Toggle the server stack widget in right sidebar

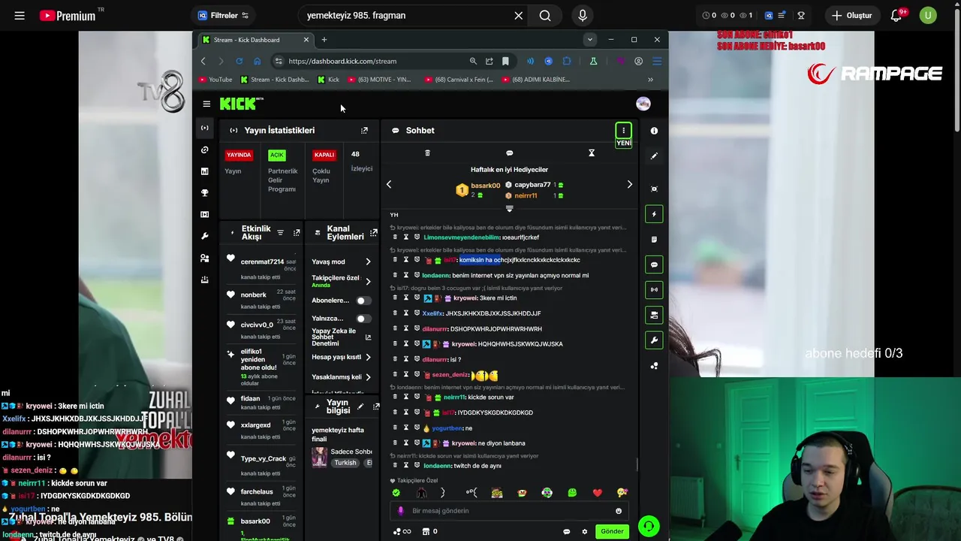click(654, 315)
